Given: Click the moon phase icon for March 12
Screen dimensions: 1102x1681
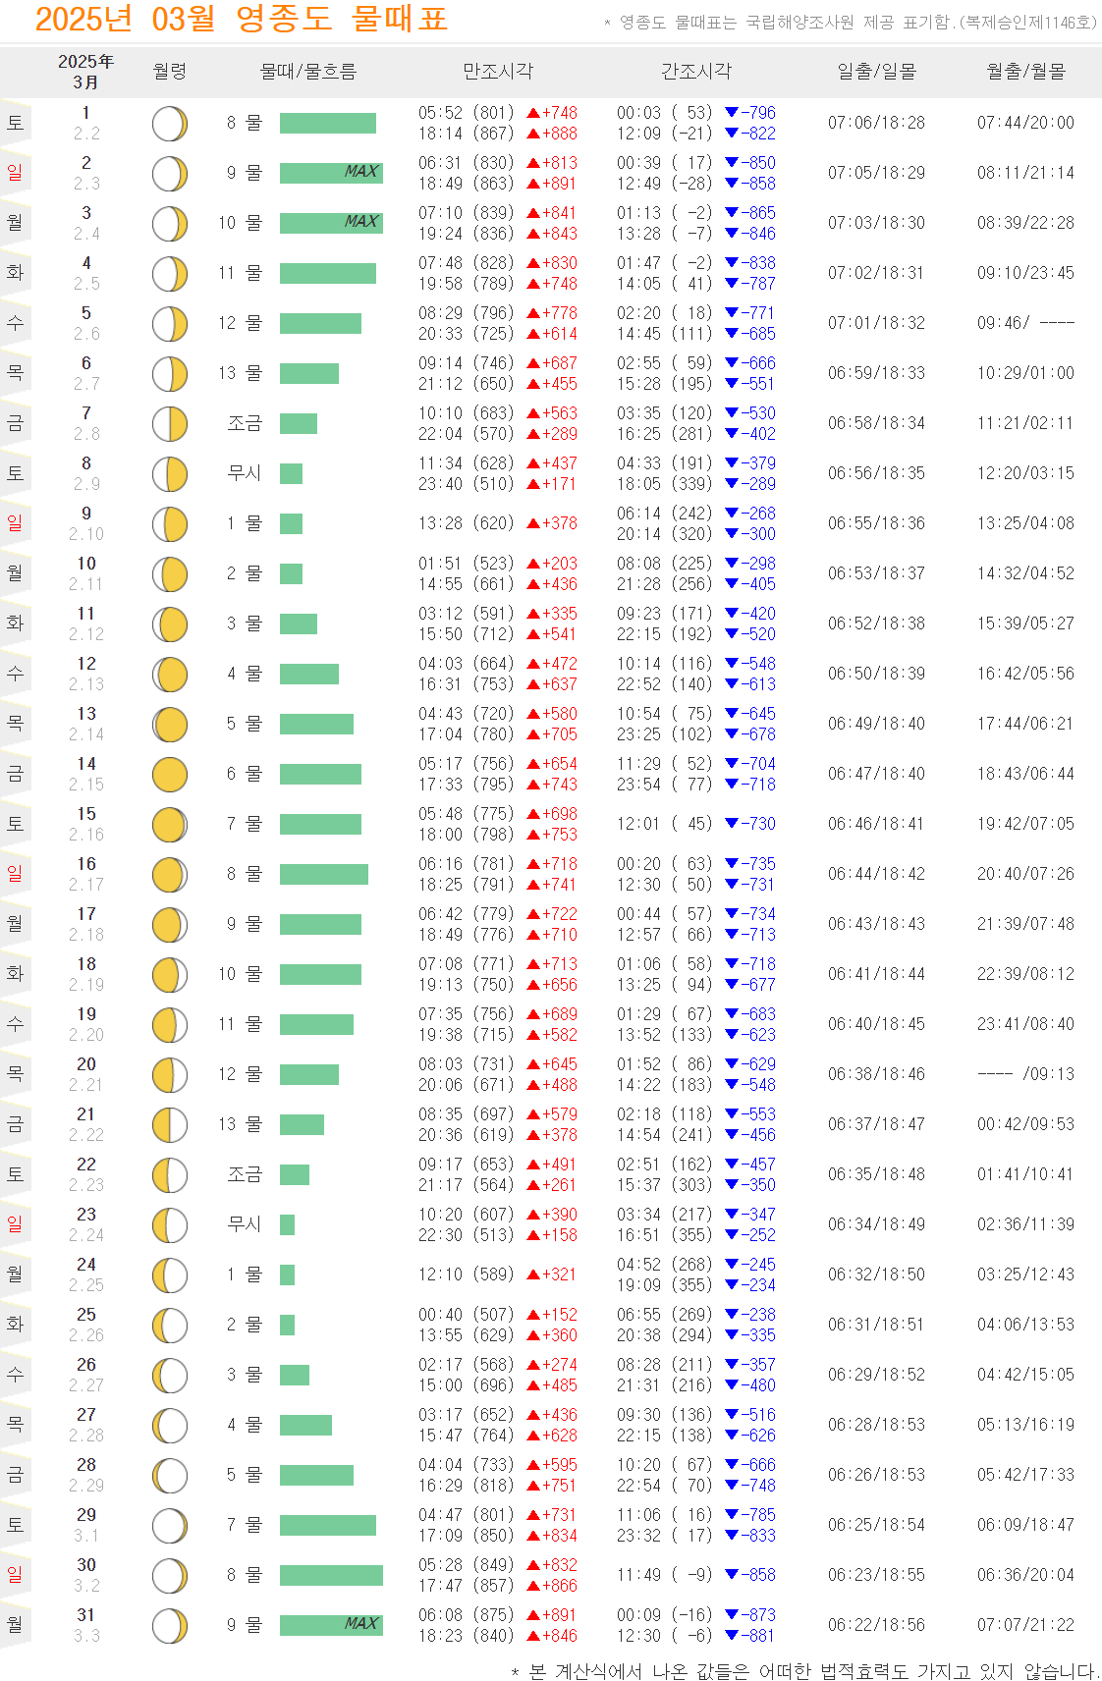Looking at the screenshot, I should (x=170, y=675).
